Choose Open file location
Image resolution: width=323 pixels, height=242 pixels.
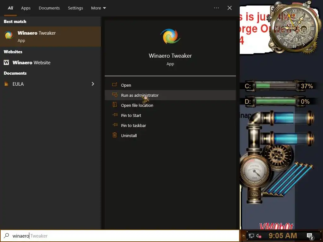[x=170, y=105]
